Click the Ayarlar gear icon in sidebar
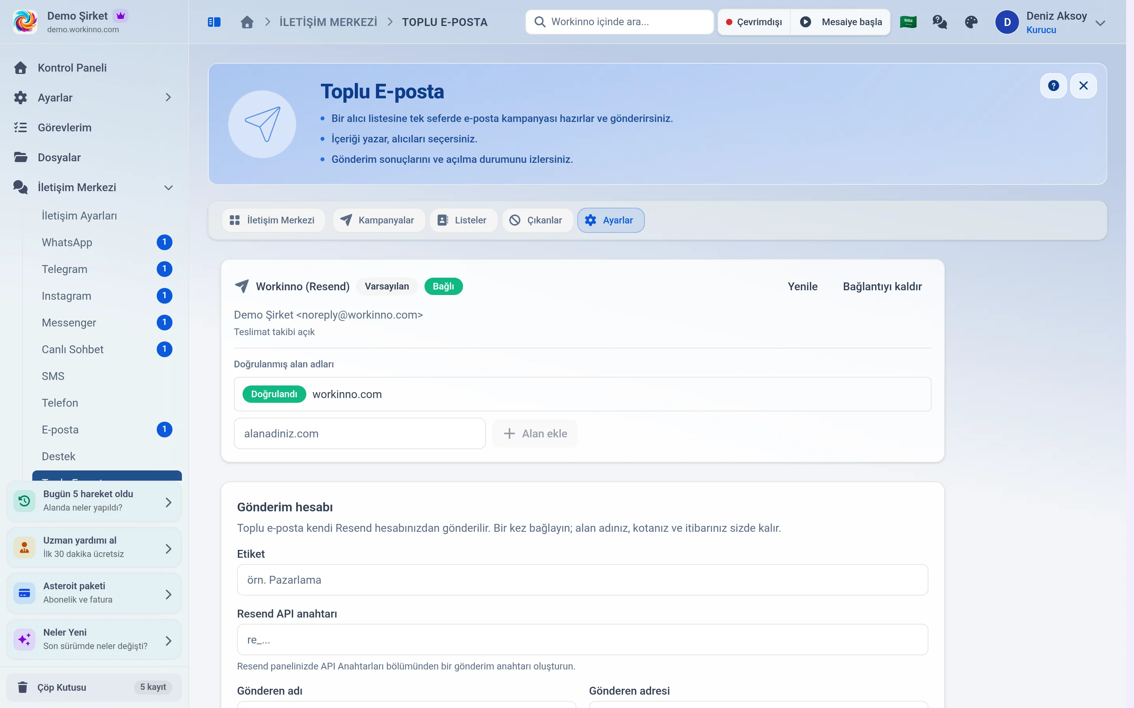 coord(20,98)
